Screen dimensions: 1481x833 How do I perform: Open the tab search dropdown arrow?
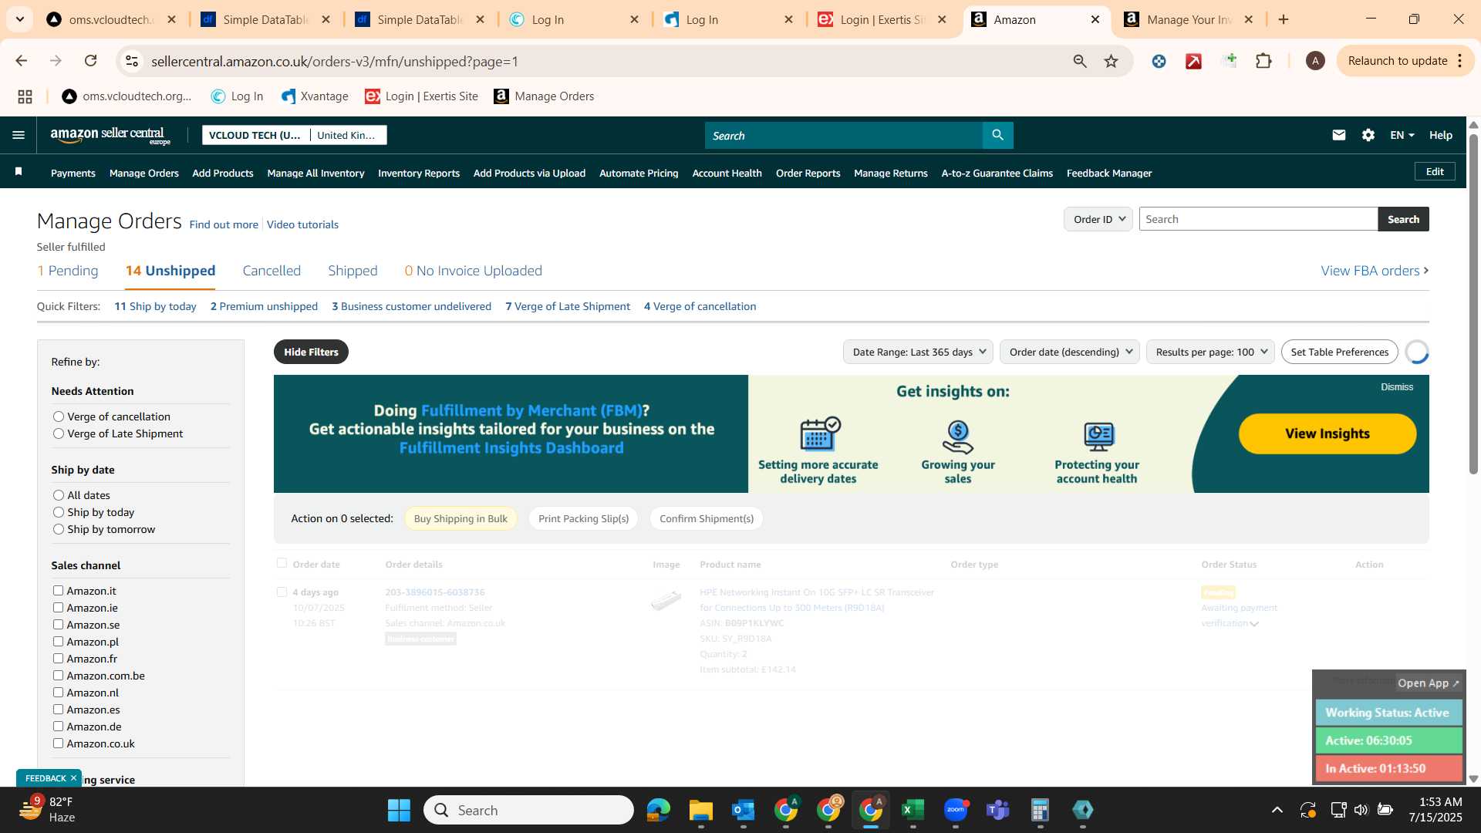pos(19,19)
